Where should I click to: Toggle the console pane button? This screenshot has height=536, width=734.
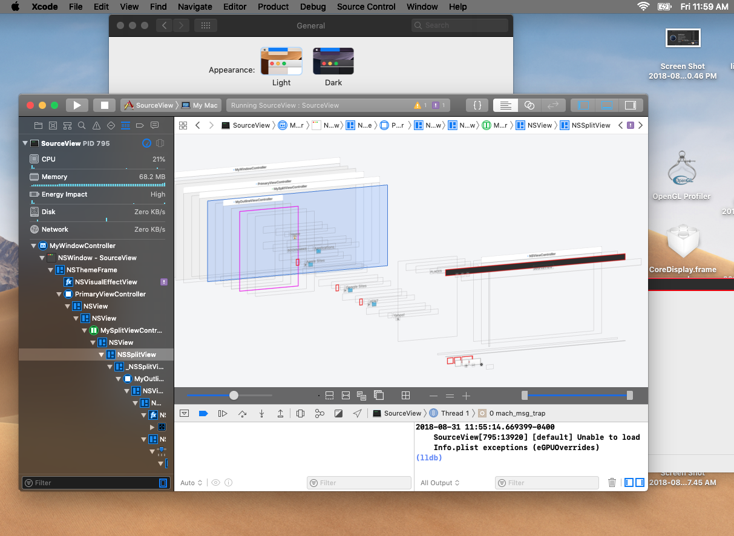pos(639,482)
